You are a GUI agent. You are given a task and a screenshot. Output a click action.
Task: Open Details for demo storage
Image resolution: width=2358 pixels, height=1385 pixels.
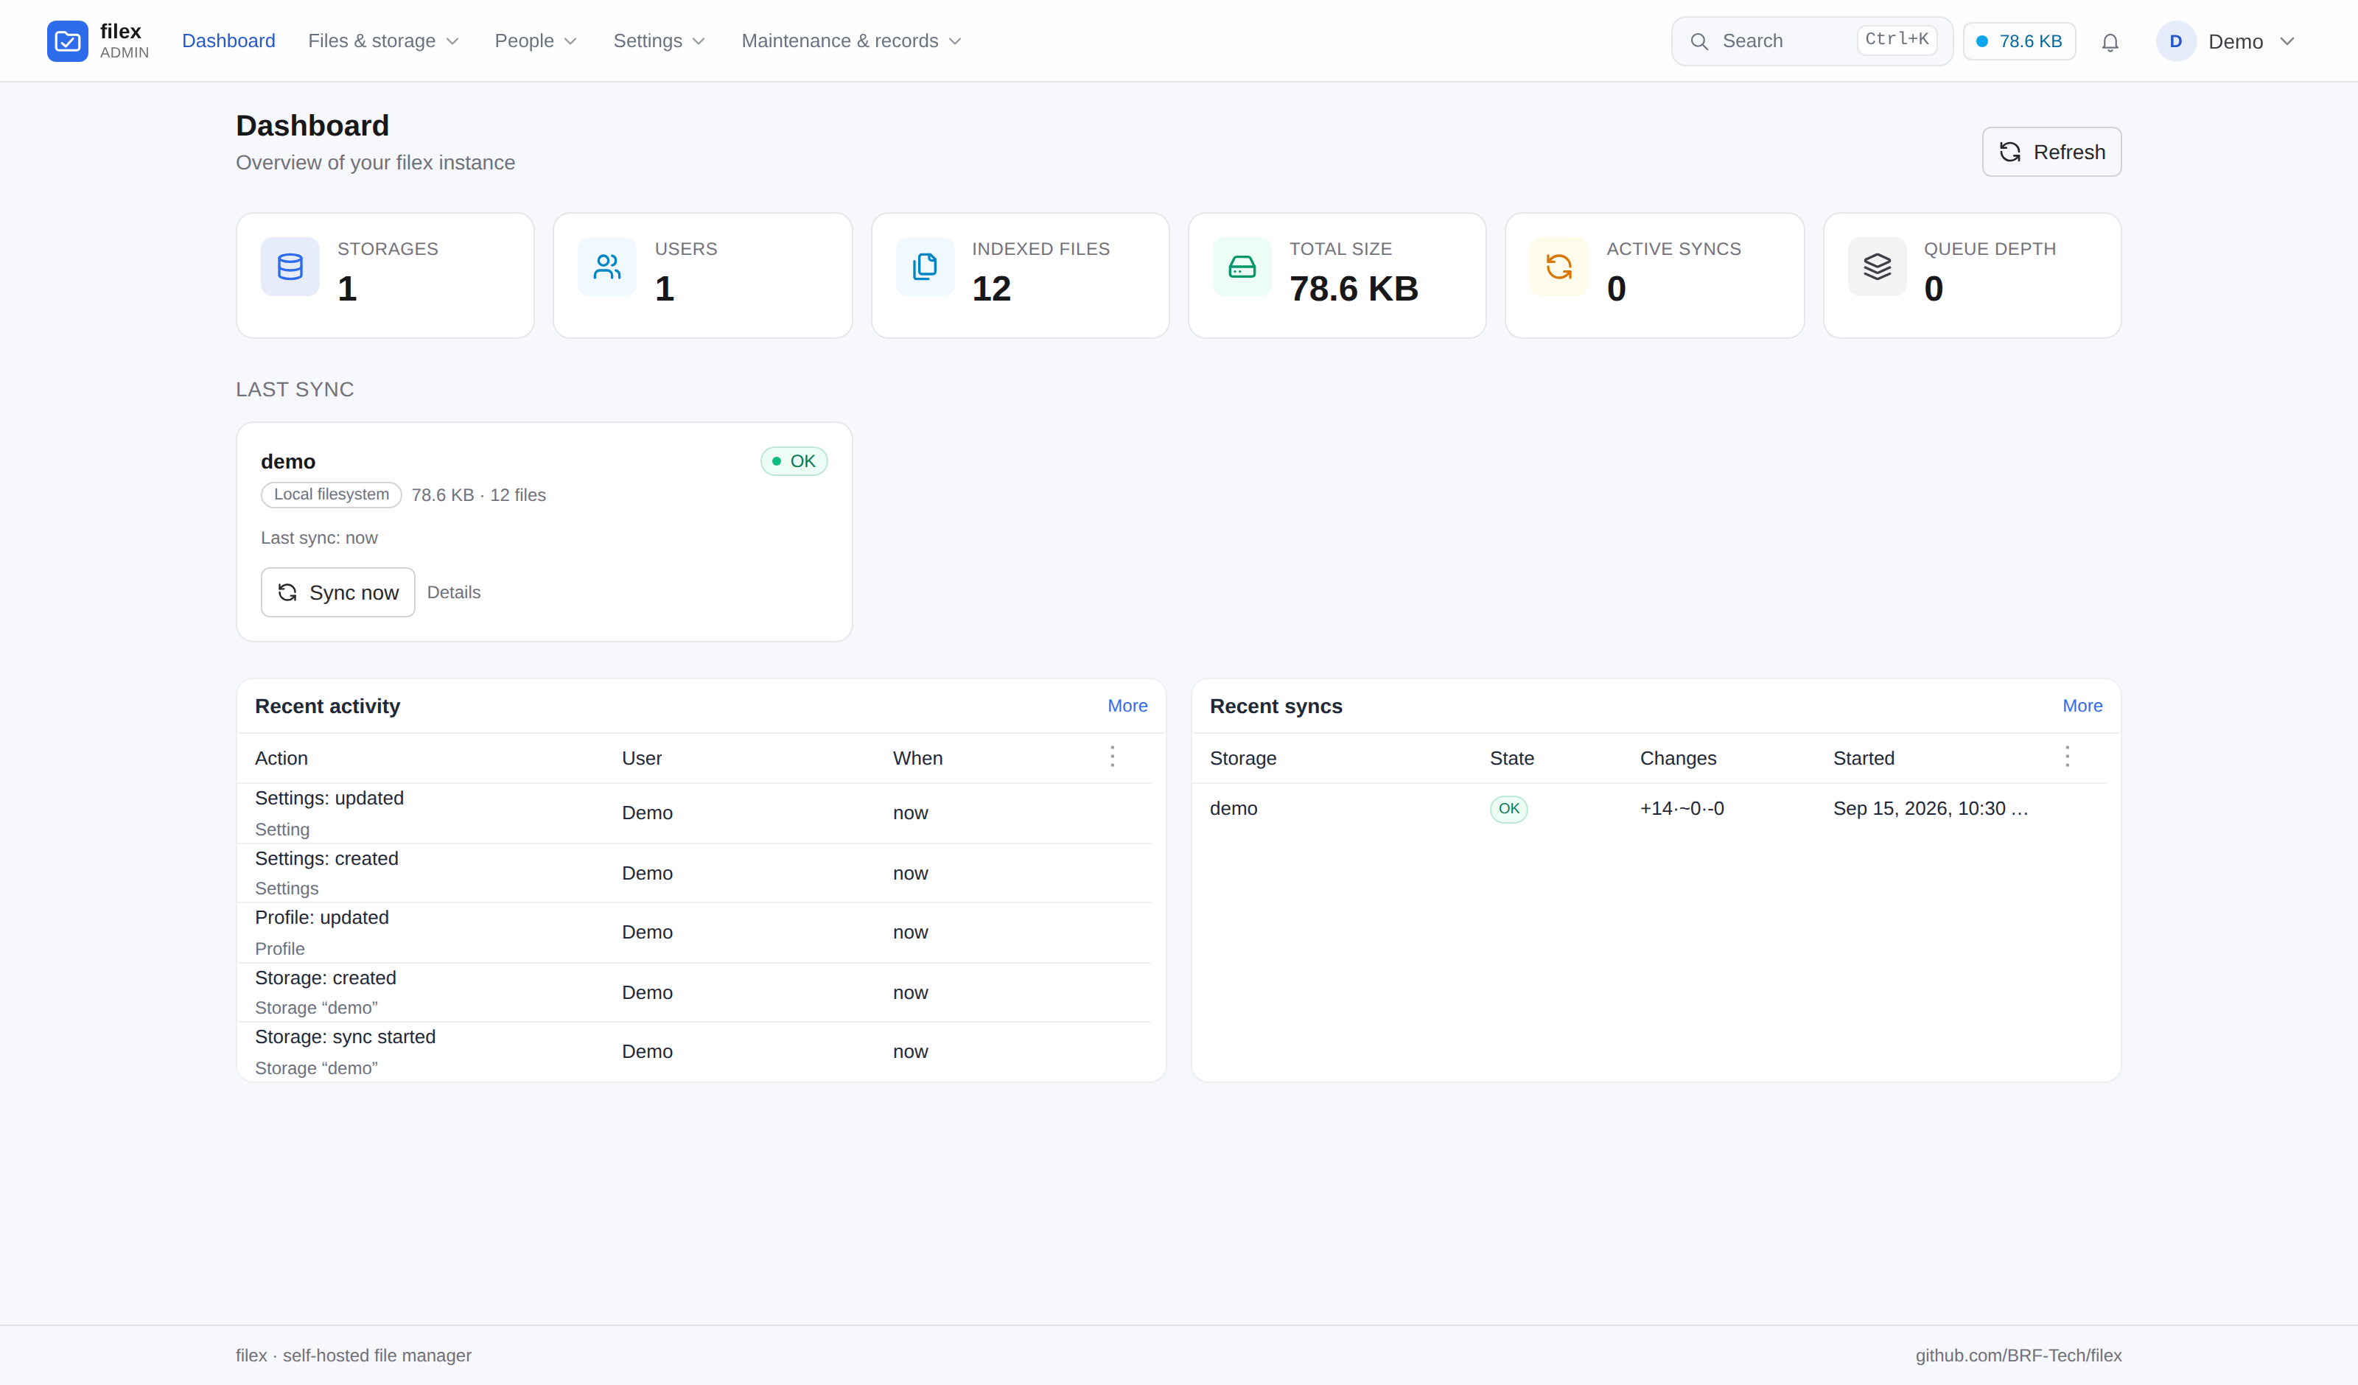click(x=454, y=592)
